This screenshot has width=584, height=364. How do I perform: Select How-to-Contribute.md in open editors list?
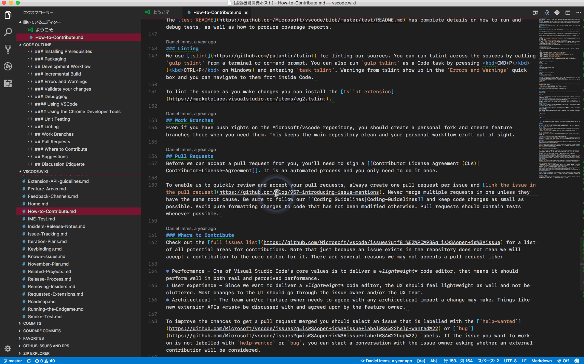[79, 37]
